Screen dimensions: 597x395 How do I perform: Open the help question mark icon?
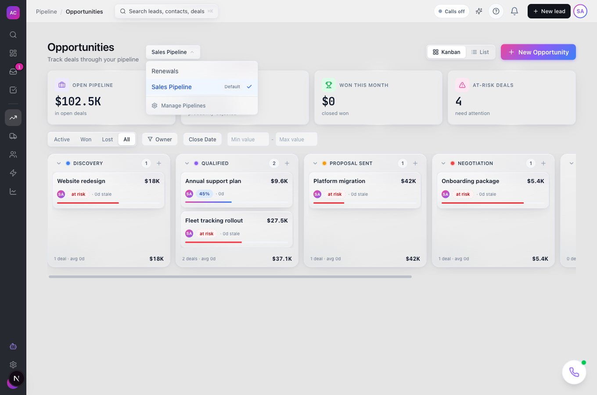[496, 11]
